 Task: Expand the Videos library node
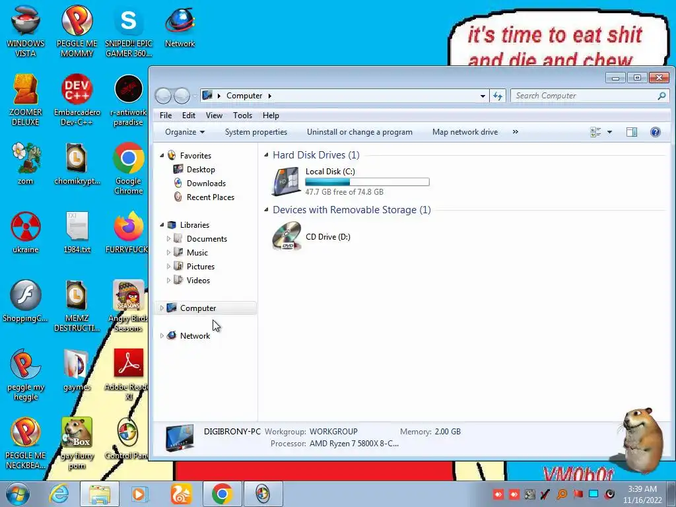pyautogui.click(x=168, y=280)
